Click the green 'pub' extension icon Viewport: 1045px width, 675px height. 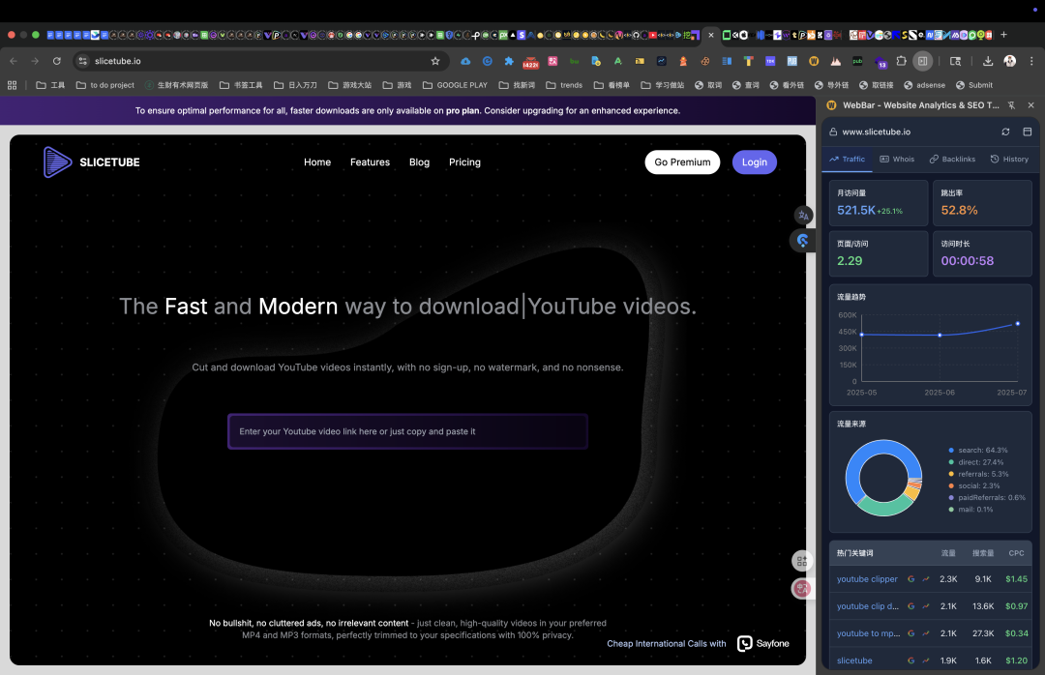(857, 61)
